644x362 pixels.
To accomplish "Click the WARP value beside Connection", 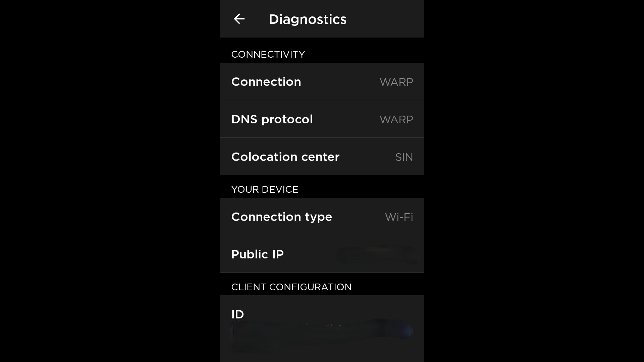I will click(x=396, y=82).
